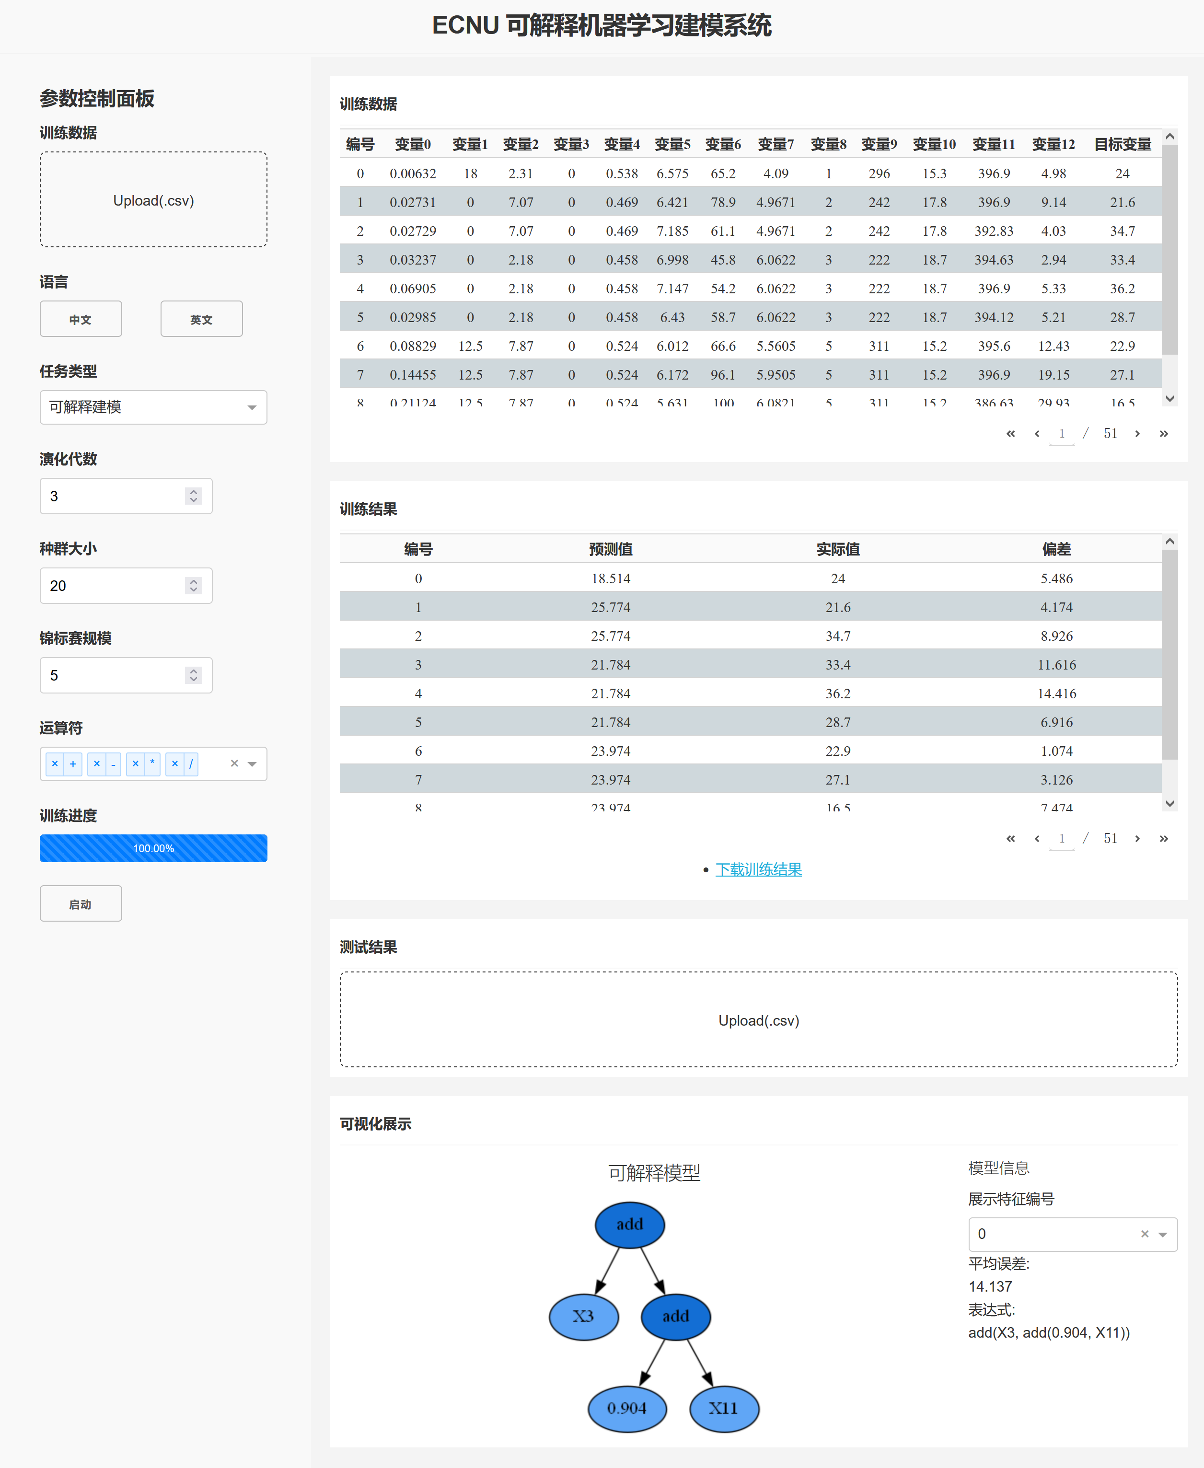The width and height of the screenshot is (1204, 1468).
Task: Click cell 0.08829 in training data
Action: (413, 346)
